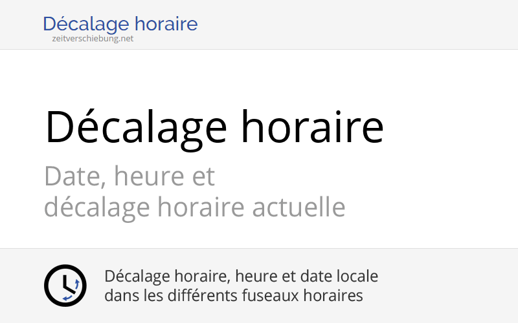518x323 pixels.
Task: Open the zeitverschiebung.net link under the logo
Action: [x=93, y=38]
